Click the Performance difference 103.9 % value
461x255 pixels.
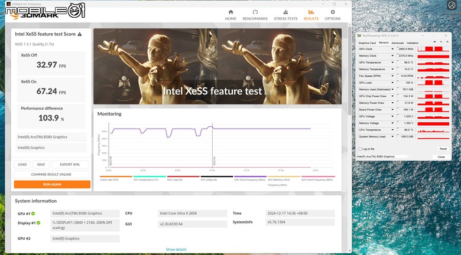(51, 118)
